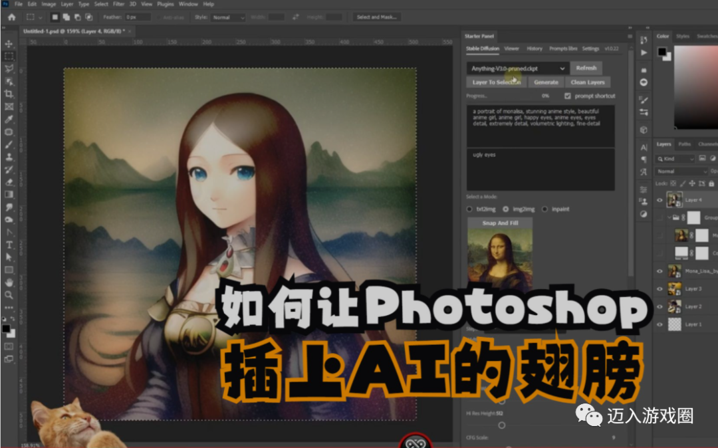Toggle the prompt shortcut checkbox

pyautogui.click(x=568, y=96)
